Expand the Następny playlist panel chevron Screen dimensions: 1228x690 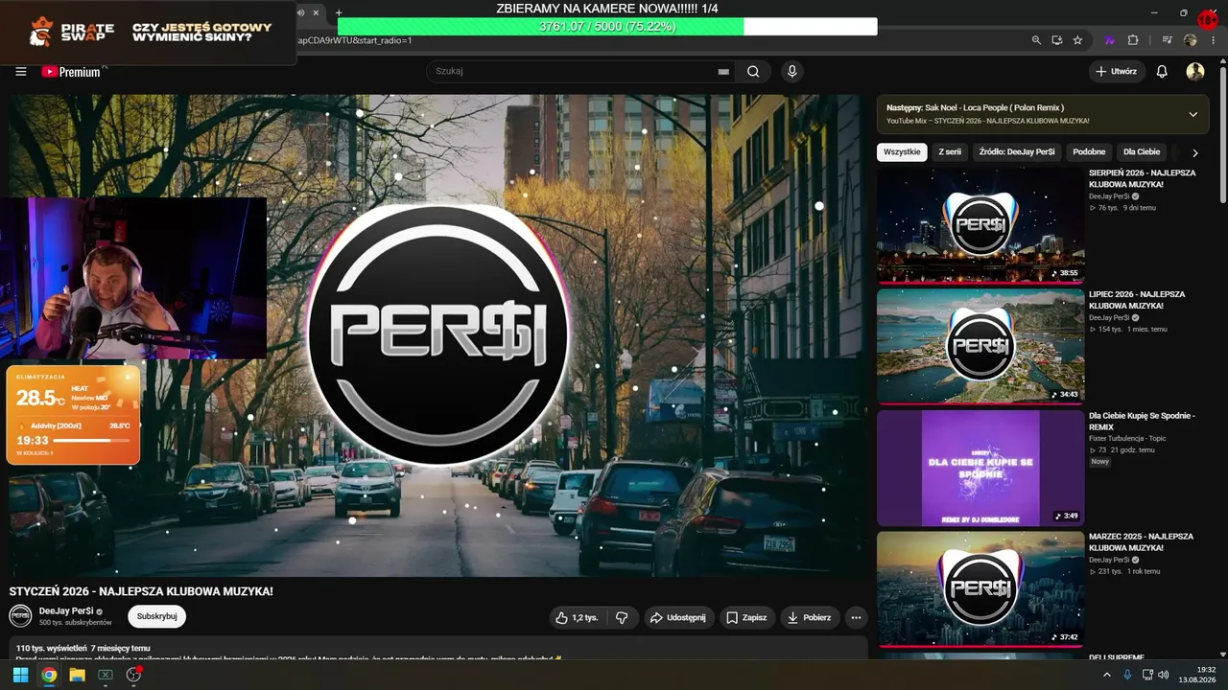[x=1193, y=114]
